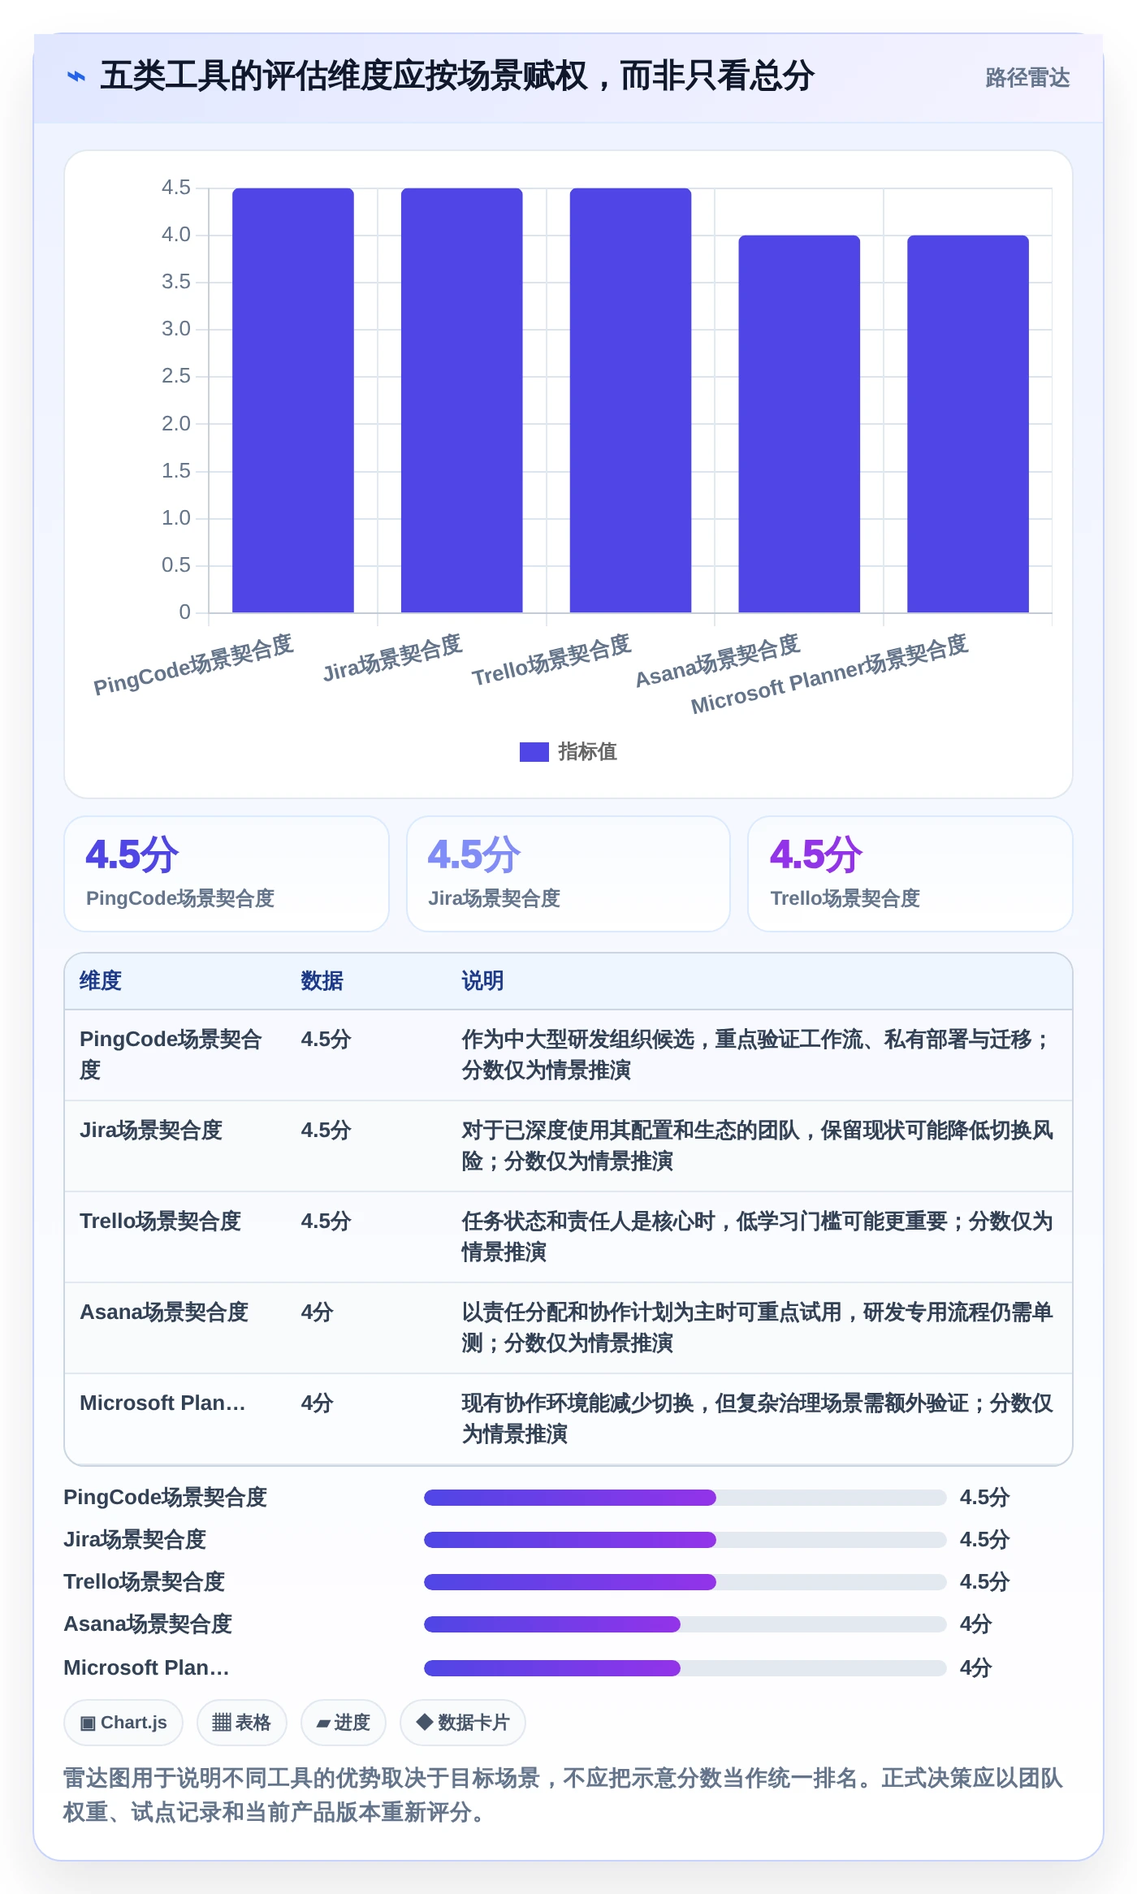Click the diamond icon in 数据卡片 chip
1137x1894 pixels.
point(424,1722)
